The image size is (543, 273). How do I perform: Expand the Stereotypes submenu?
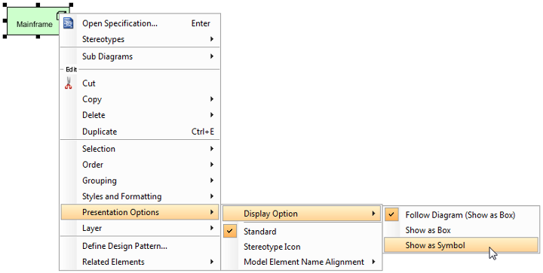click(x=140, y=39)
